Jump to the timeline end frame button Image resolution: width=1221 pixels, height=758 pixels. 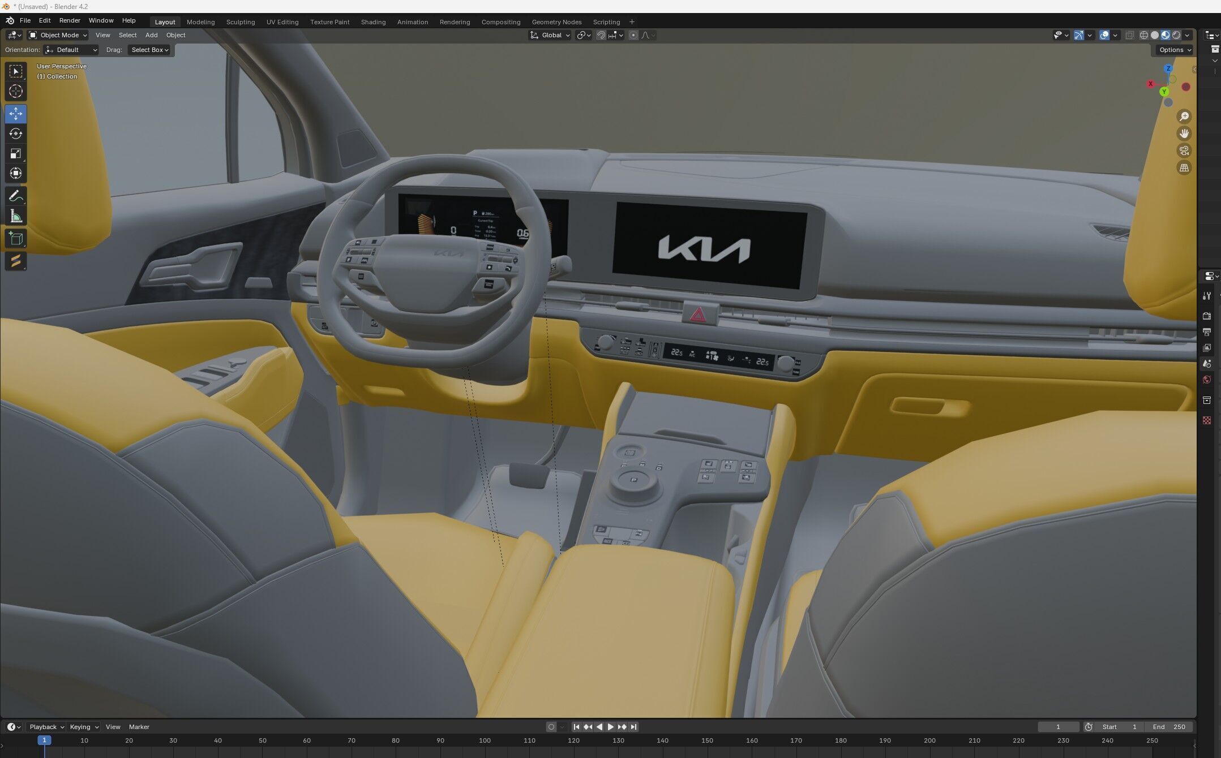point(634,727)
